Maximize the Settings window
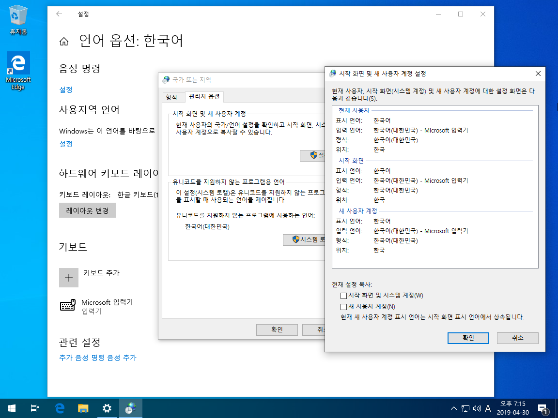The height and width of the screenshot is (418, 558). [461, 14]
